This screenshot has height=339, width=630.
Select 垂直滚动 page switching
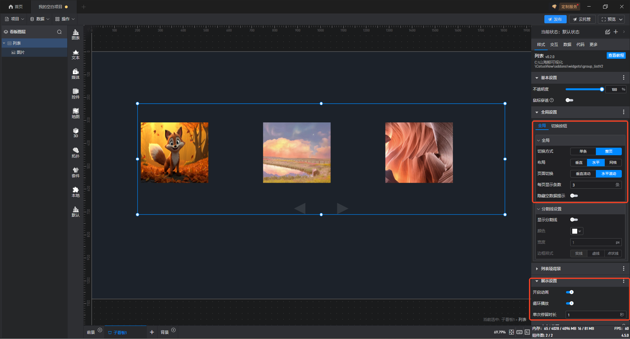(x=583, y=174)
